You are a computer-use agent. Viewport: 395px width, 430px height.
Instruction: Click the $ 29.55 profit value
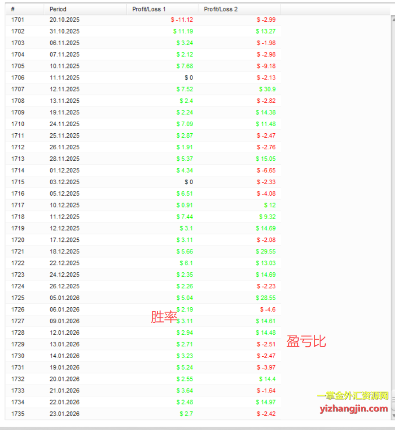point(265,251)
